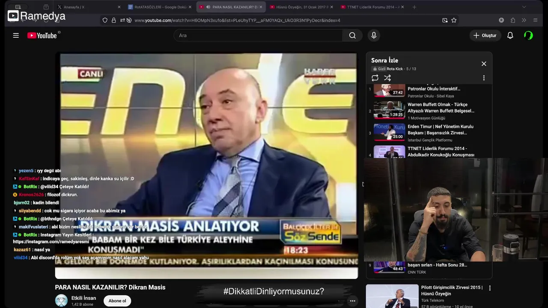This screenshot has height=308, width=548.
Task: Open the Oluştur create menu
Action: point(485,36)
